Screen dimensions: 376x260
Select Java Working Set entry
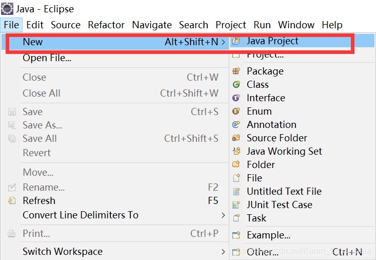(x=302, y=151)
